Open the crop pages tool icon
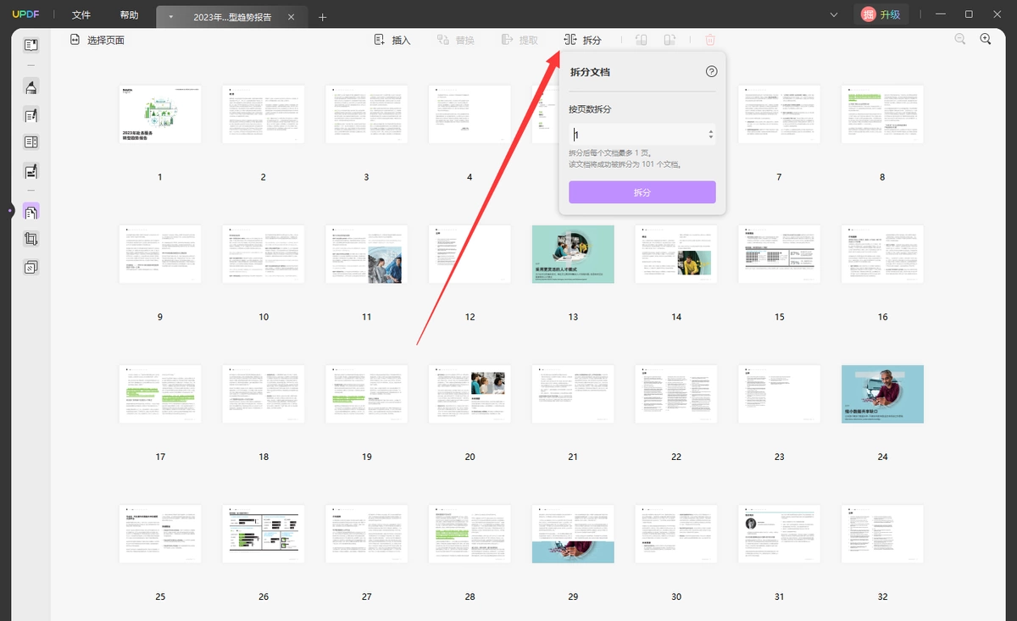The width and height of the screenshot is (1017, 621). [x=31, y=239]
